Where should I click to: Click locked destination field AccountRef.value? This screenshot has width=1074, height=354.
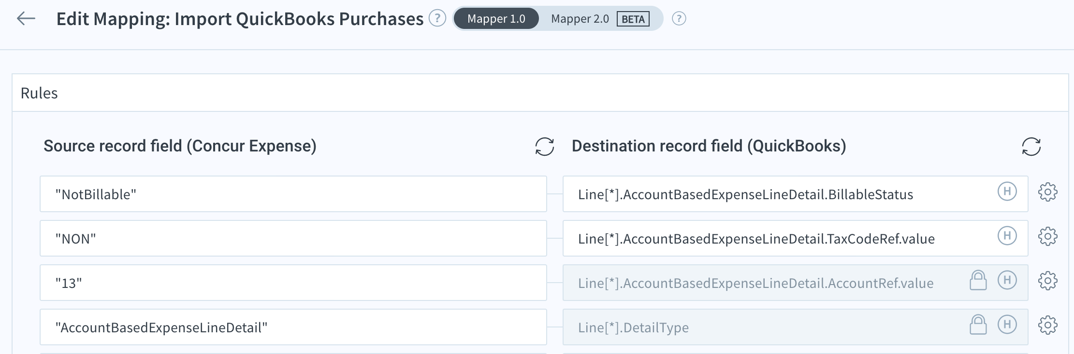pos(796,283)
